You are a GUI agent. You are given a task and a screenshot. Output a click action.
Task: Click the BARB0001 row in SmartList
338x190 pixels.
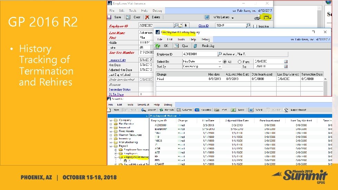pyautogui.click(x=241, y=129)
